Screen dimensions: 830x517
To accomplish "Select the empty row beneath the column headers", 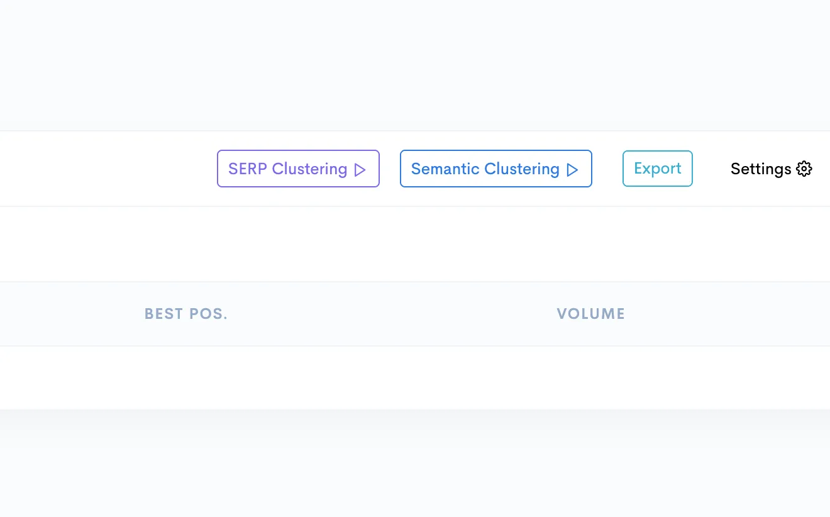I will [x=415, y=377].
